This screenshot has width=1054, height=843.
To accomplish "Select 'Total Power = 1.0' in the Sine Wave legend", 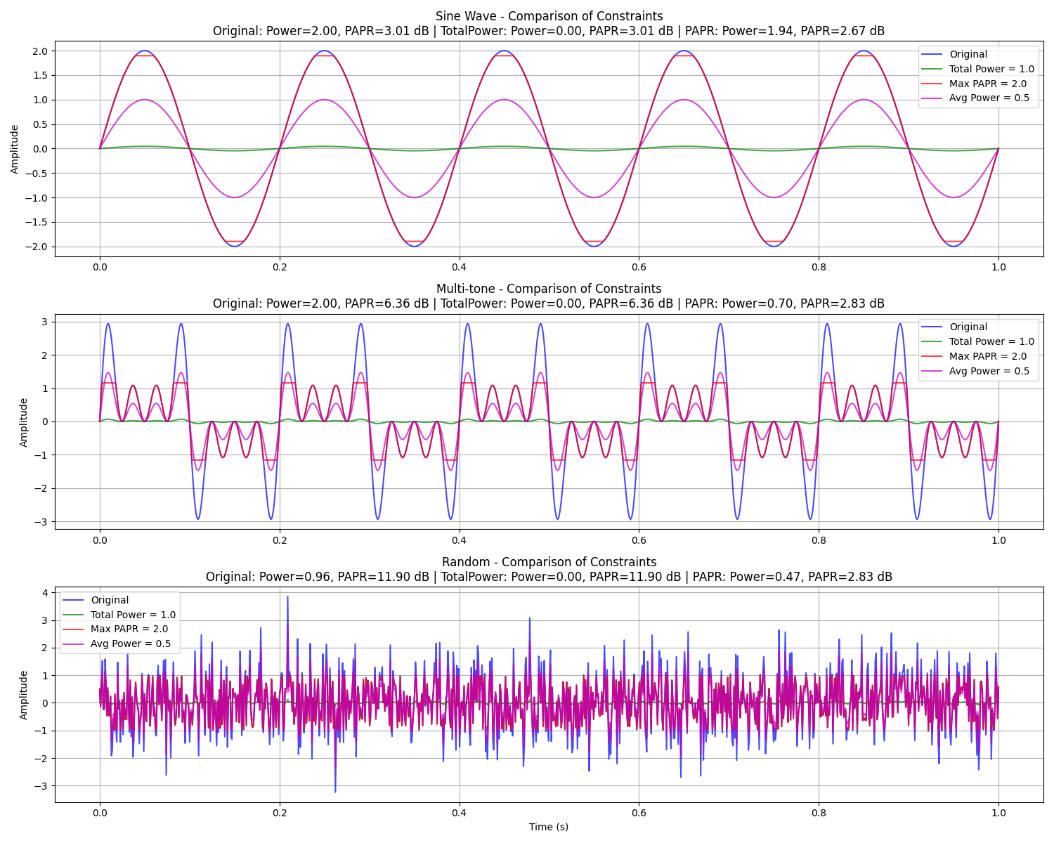I will tap(991, 69).
